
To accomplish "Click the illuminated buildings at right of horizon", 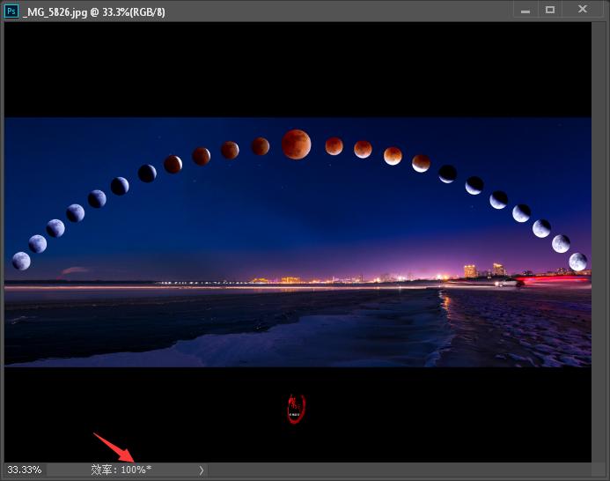I will (x=482, y=270).
